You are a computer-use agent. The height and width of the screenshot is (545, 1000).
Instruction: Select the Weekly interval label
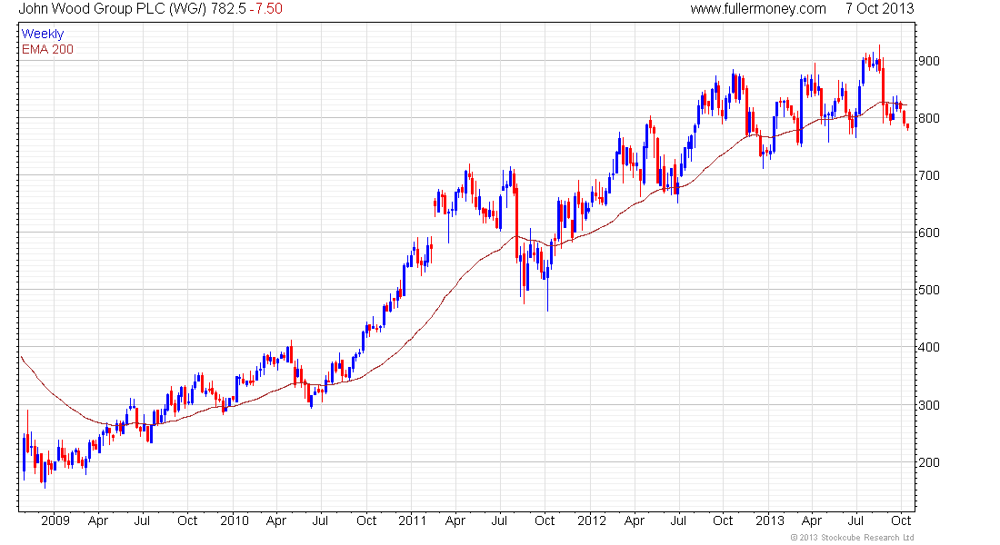pos(43,34)
